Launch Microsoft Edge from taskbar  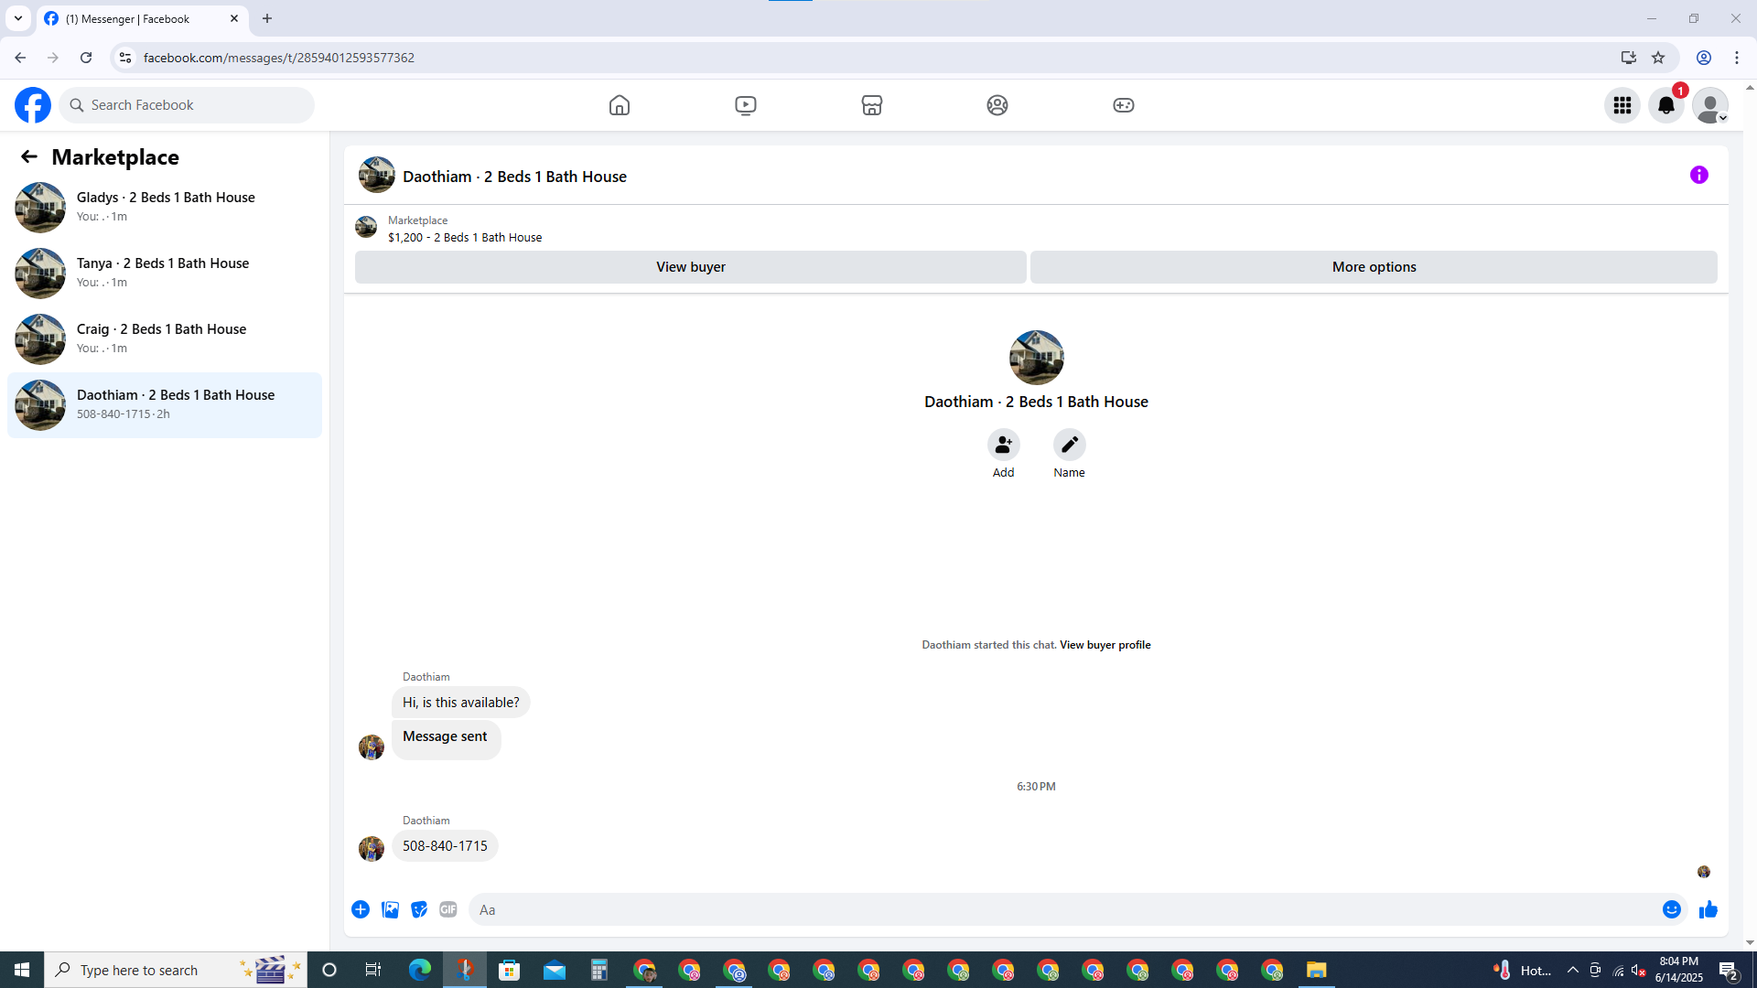point(420,970)
